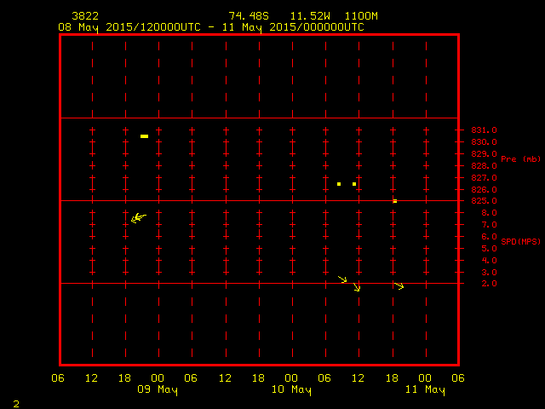
Task: Click the date range title text
Action: click(210, 27)
